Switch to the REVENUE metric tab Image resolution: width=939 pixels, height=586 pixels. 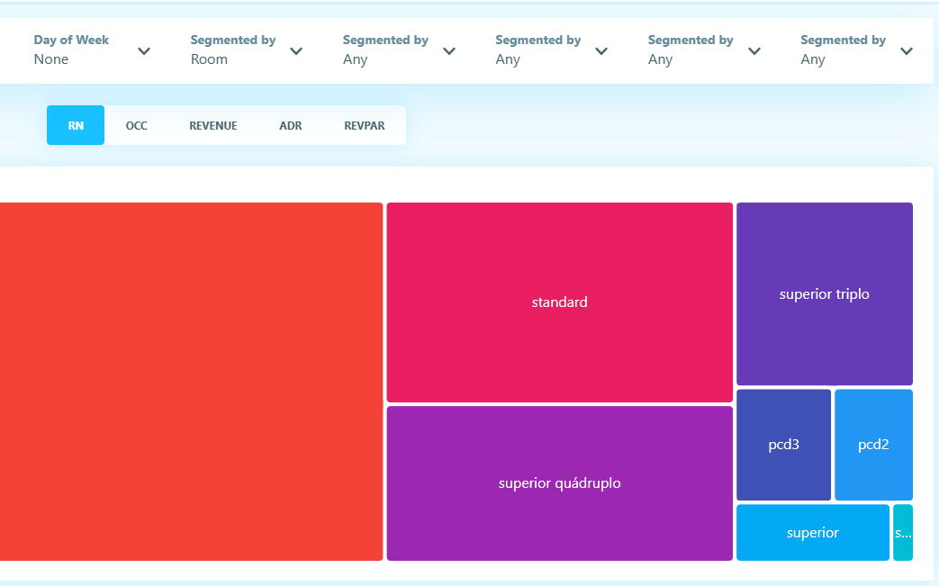213,125
